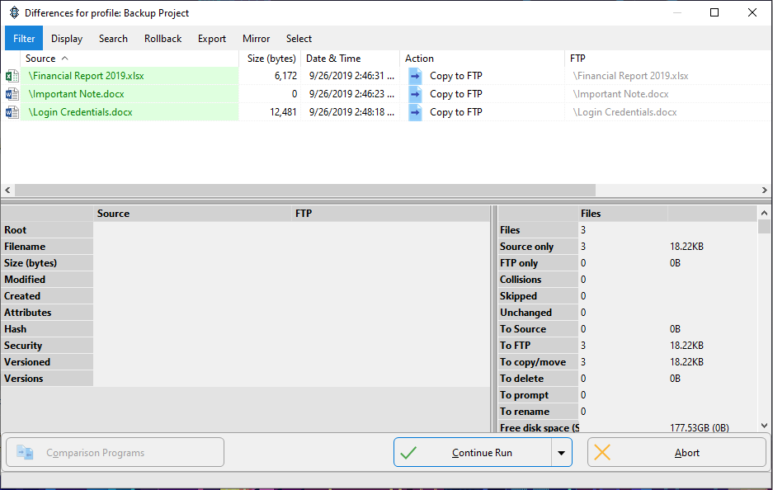Click the To copy/move statistics row
Viewport: 773px width, 490px height.
[x=628, y=362]
